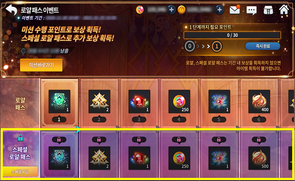This screenshot has height=181, width=295.
Task: Select the 로얄 패스 row label
Action: (20, 104)
